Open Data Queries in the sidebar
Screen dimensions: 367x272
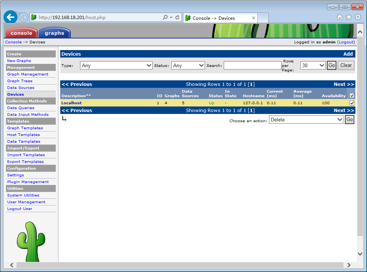click(x=21, y=108)
